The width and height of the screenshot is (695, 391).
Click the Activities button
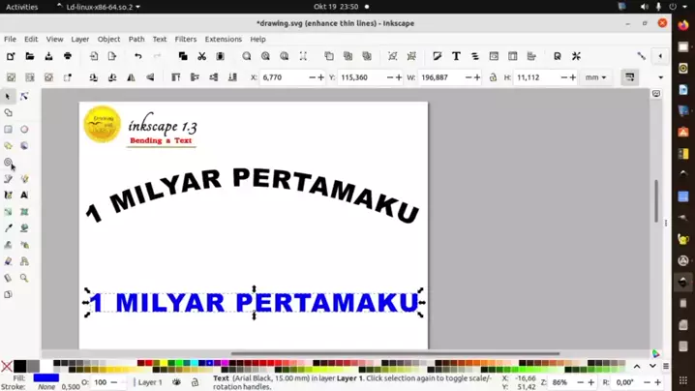(x=21, y=7)
